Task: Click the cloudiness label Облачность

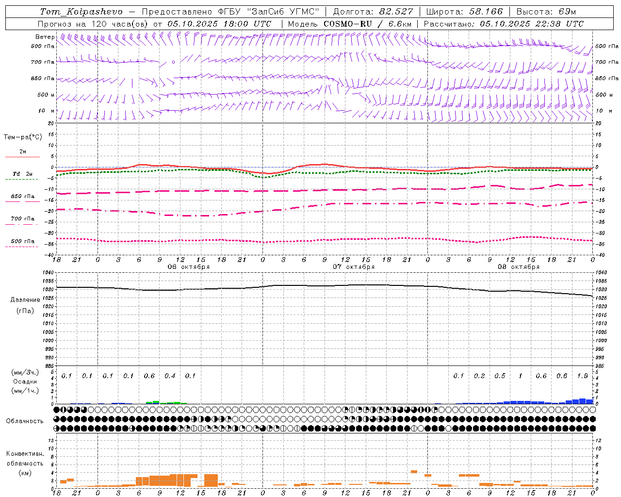Action: [25, 421]
